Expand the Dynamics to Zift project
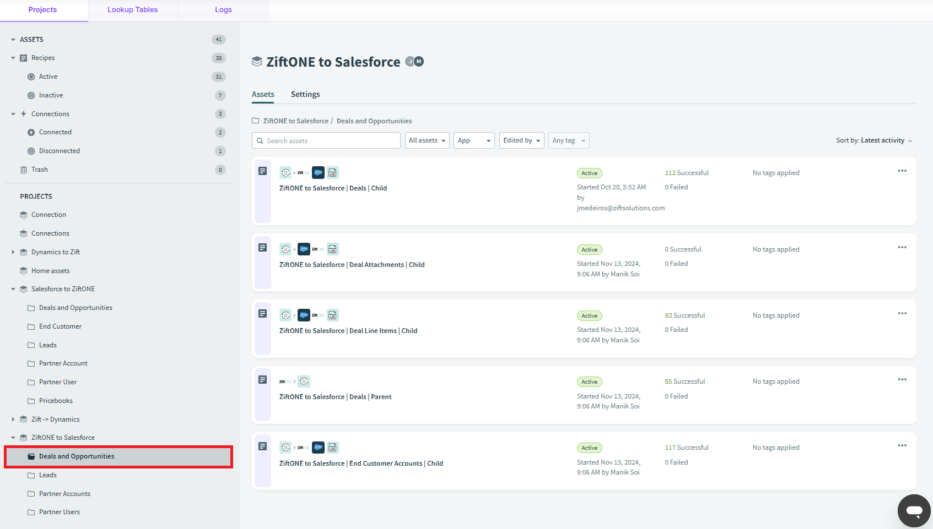 point(13,252)
